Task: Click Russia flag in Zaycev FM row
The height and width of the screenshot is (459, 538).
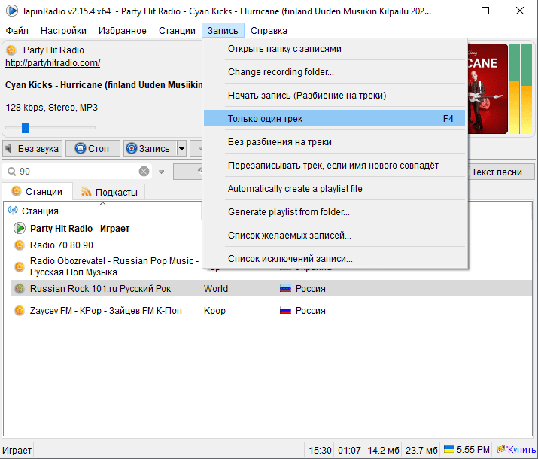Action: 285,311
